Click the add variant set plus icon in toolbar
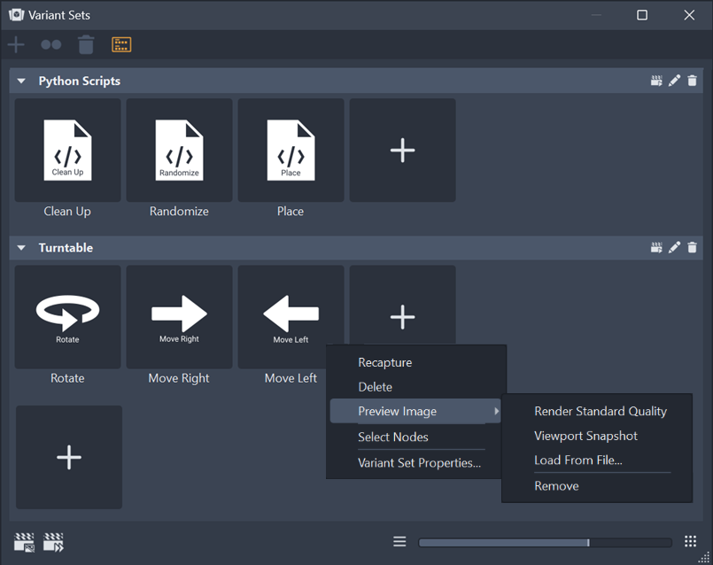The height and width of the screenshot is (565, 713). pos(16,44)
